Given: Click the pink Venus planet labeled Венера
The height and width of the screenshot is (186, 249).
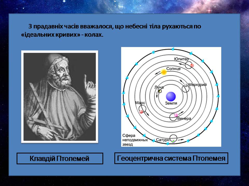Looking at the screenshot, I should click(x=176, y=115).
